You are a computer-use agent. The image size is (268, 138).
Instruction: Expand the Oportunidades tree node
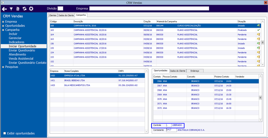(3, 26)
